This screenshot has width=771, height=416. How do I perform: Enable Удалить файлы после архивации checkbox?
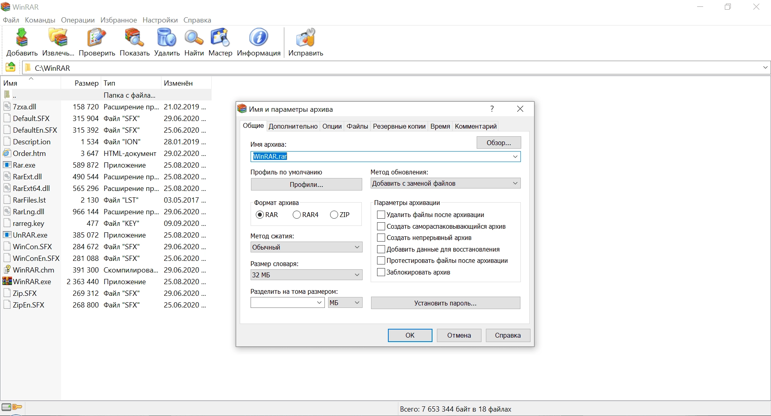381,215
